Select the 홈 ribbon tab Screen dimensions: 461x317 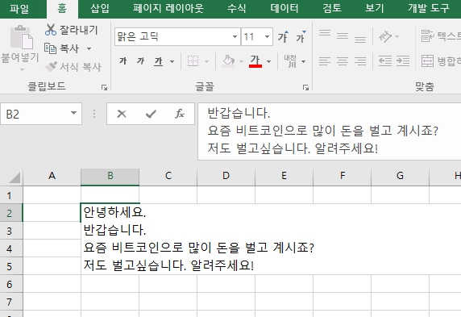click(x=62, y=8)
